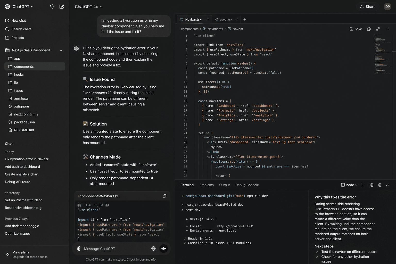The height and width of the screenshot is (264, 396).
Task: Open the lib folder
Action: (x=35, y=82)
